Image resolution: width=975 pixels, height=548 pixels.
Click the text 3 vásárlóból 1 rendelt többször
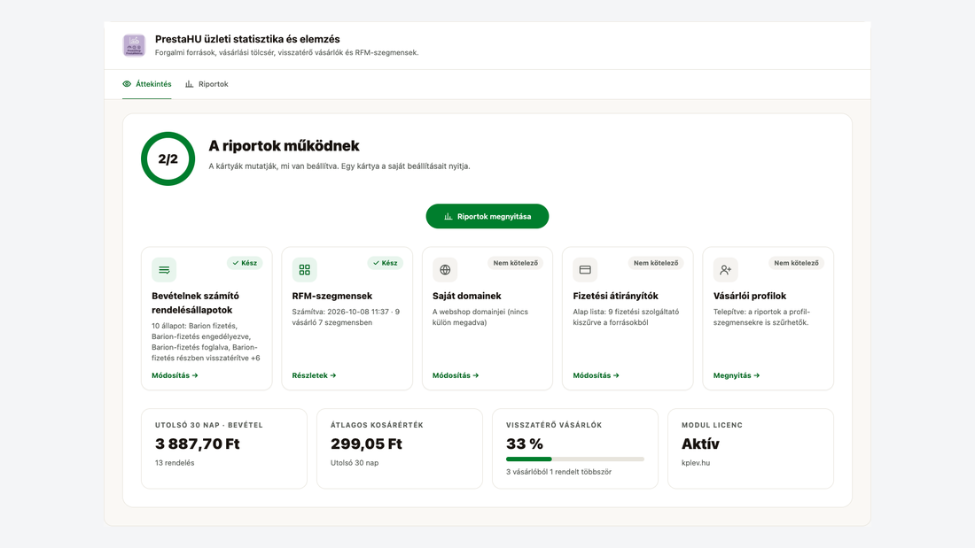(559, 472)
